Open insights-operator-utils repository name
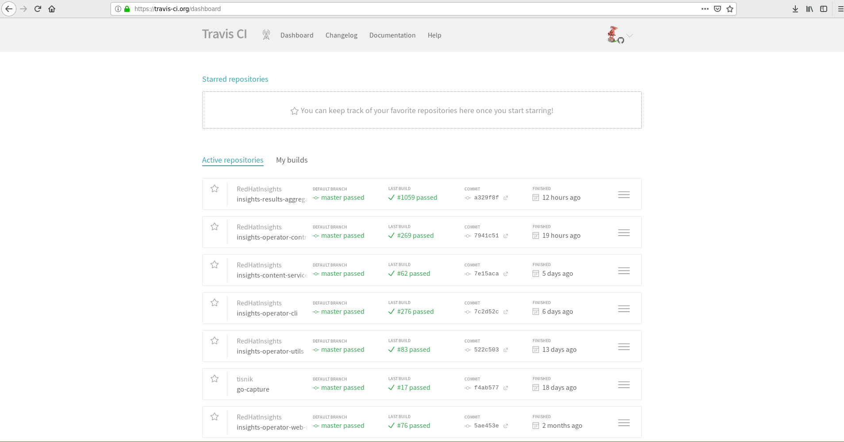This screenshot has height=442, width=844. 270,351
